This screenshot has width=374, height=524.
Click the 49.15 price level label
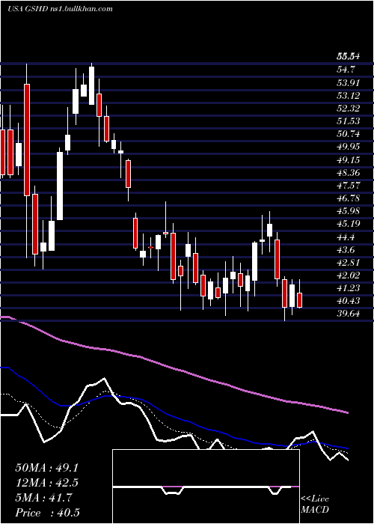[349, 160]
